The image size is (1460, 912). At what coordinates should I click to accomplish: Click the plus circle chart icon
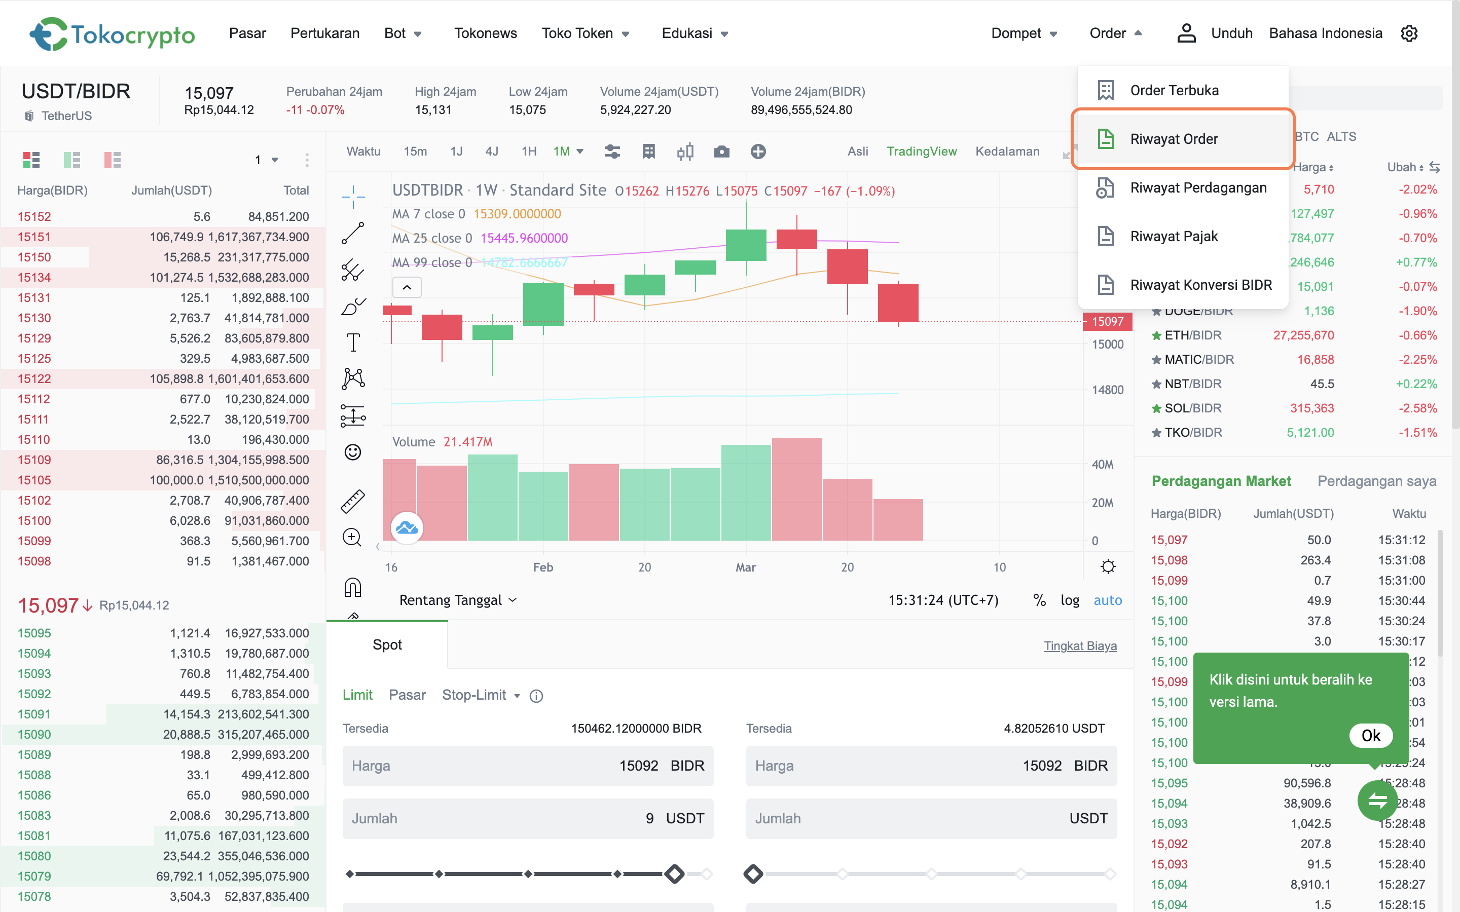[758, 151]
